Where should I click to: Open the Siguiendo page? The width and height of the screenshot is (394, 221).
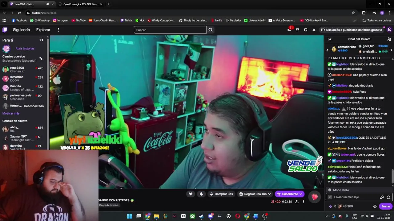point(21,30)
